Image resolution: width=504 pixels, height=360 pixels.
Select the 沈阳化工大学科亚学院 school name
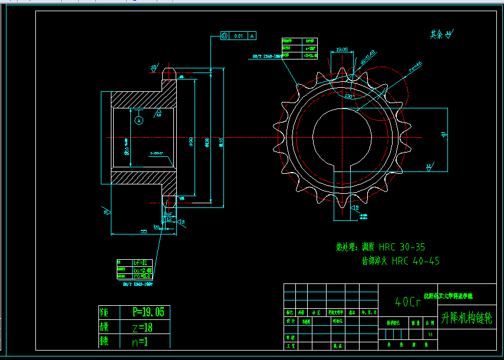[x=448, y=296]
